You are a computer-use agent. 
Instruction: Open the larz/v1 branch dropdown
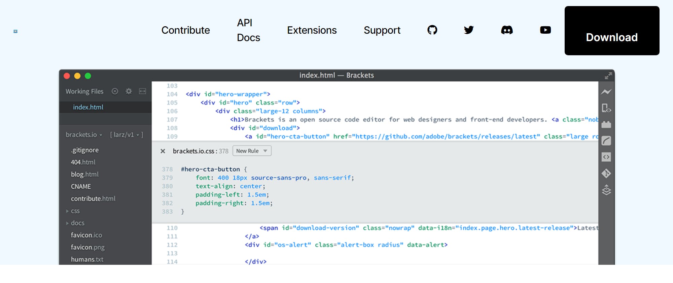(x=127, y=135)
